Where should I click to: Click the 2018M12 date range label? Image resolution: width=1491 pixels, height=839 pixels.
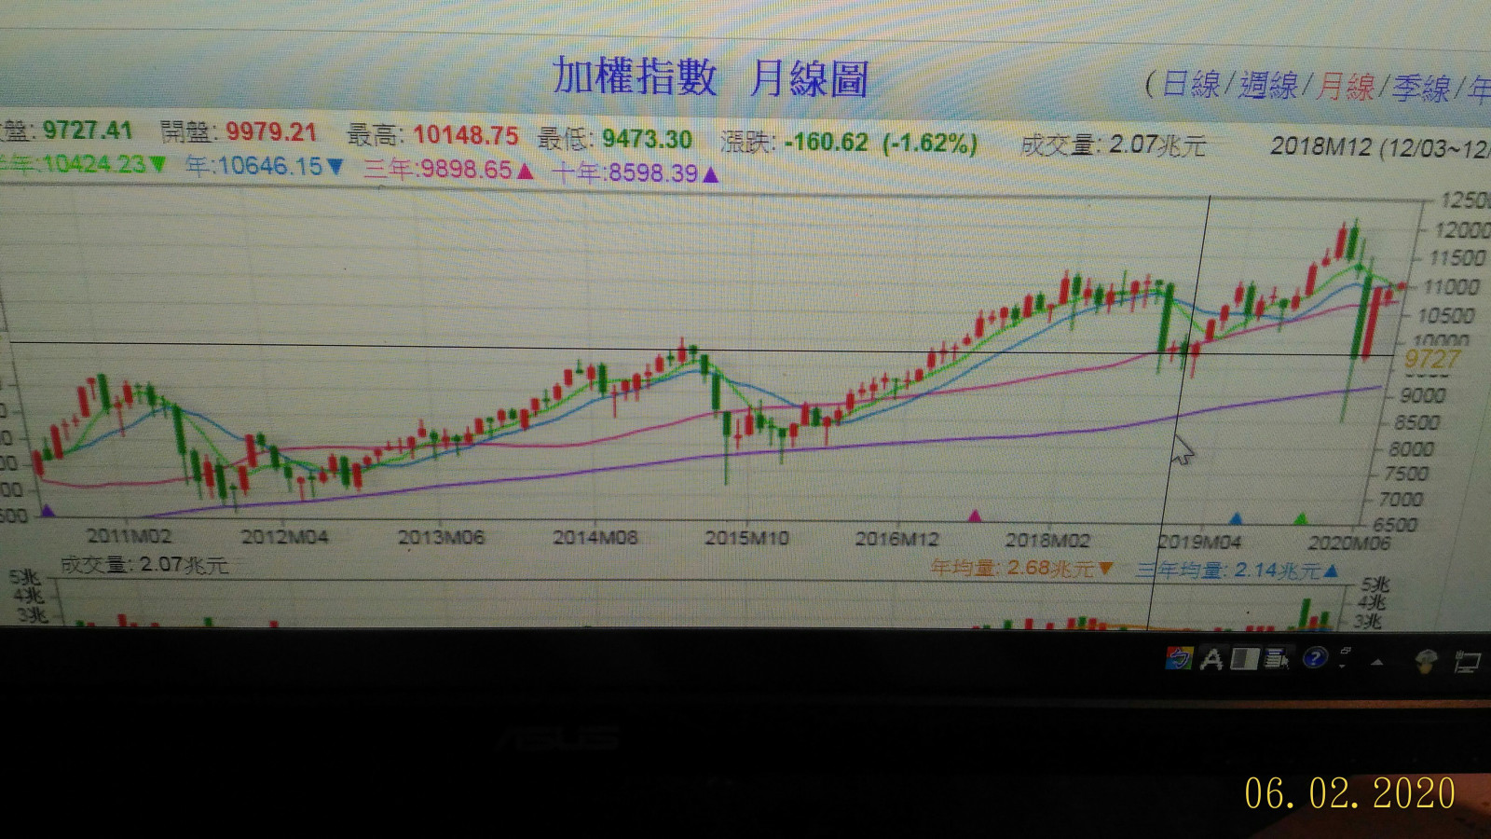[x=1379, y=147]
